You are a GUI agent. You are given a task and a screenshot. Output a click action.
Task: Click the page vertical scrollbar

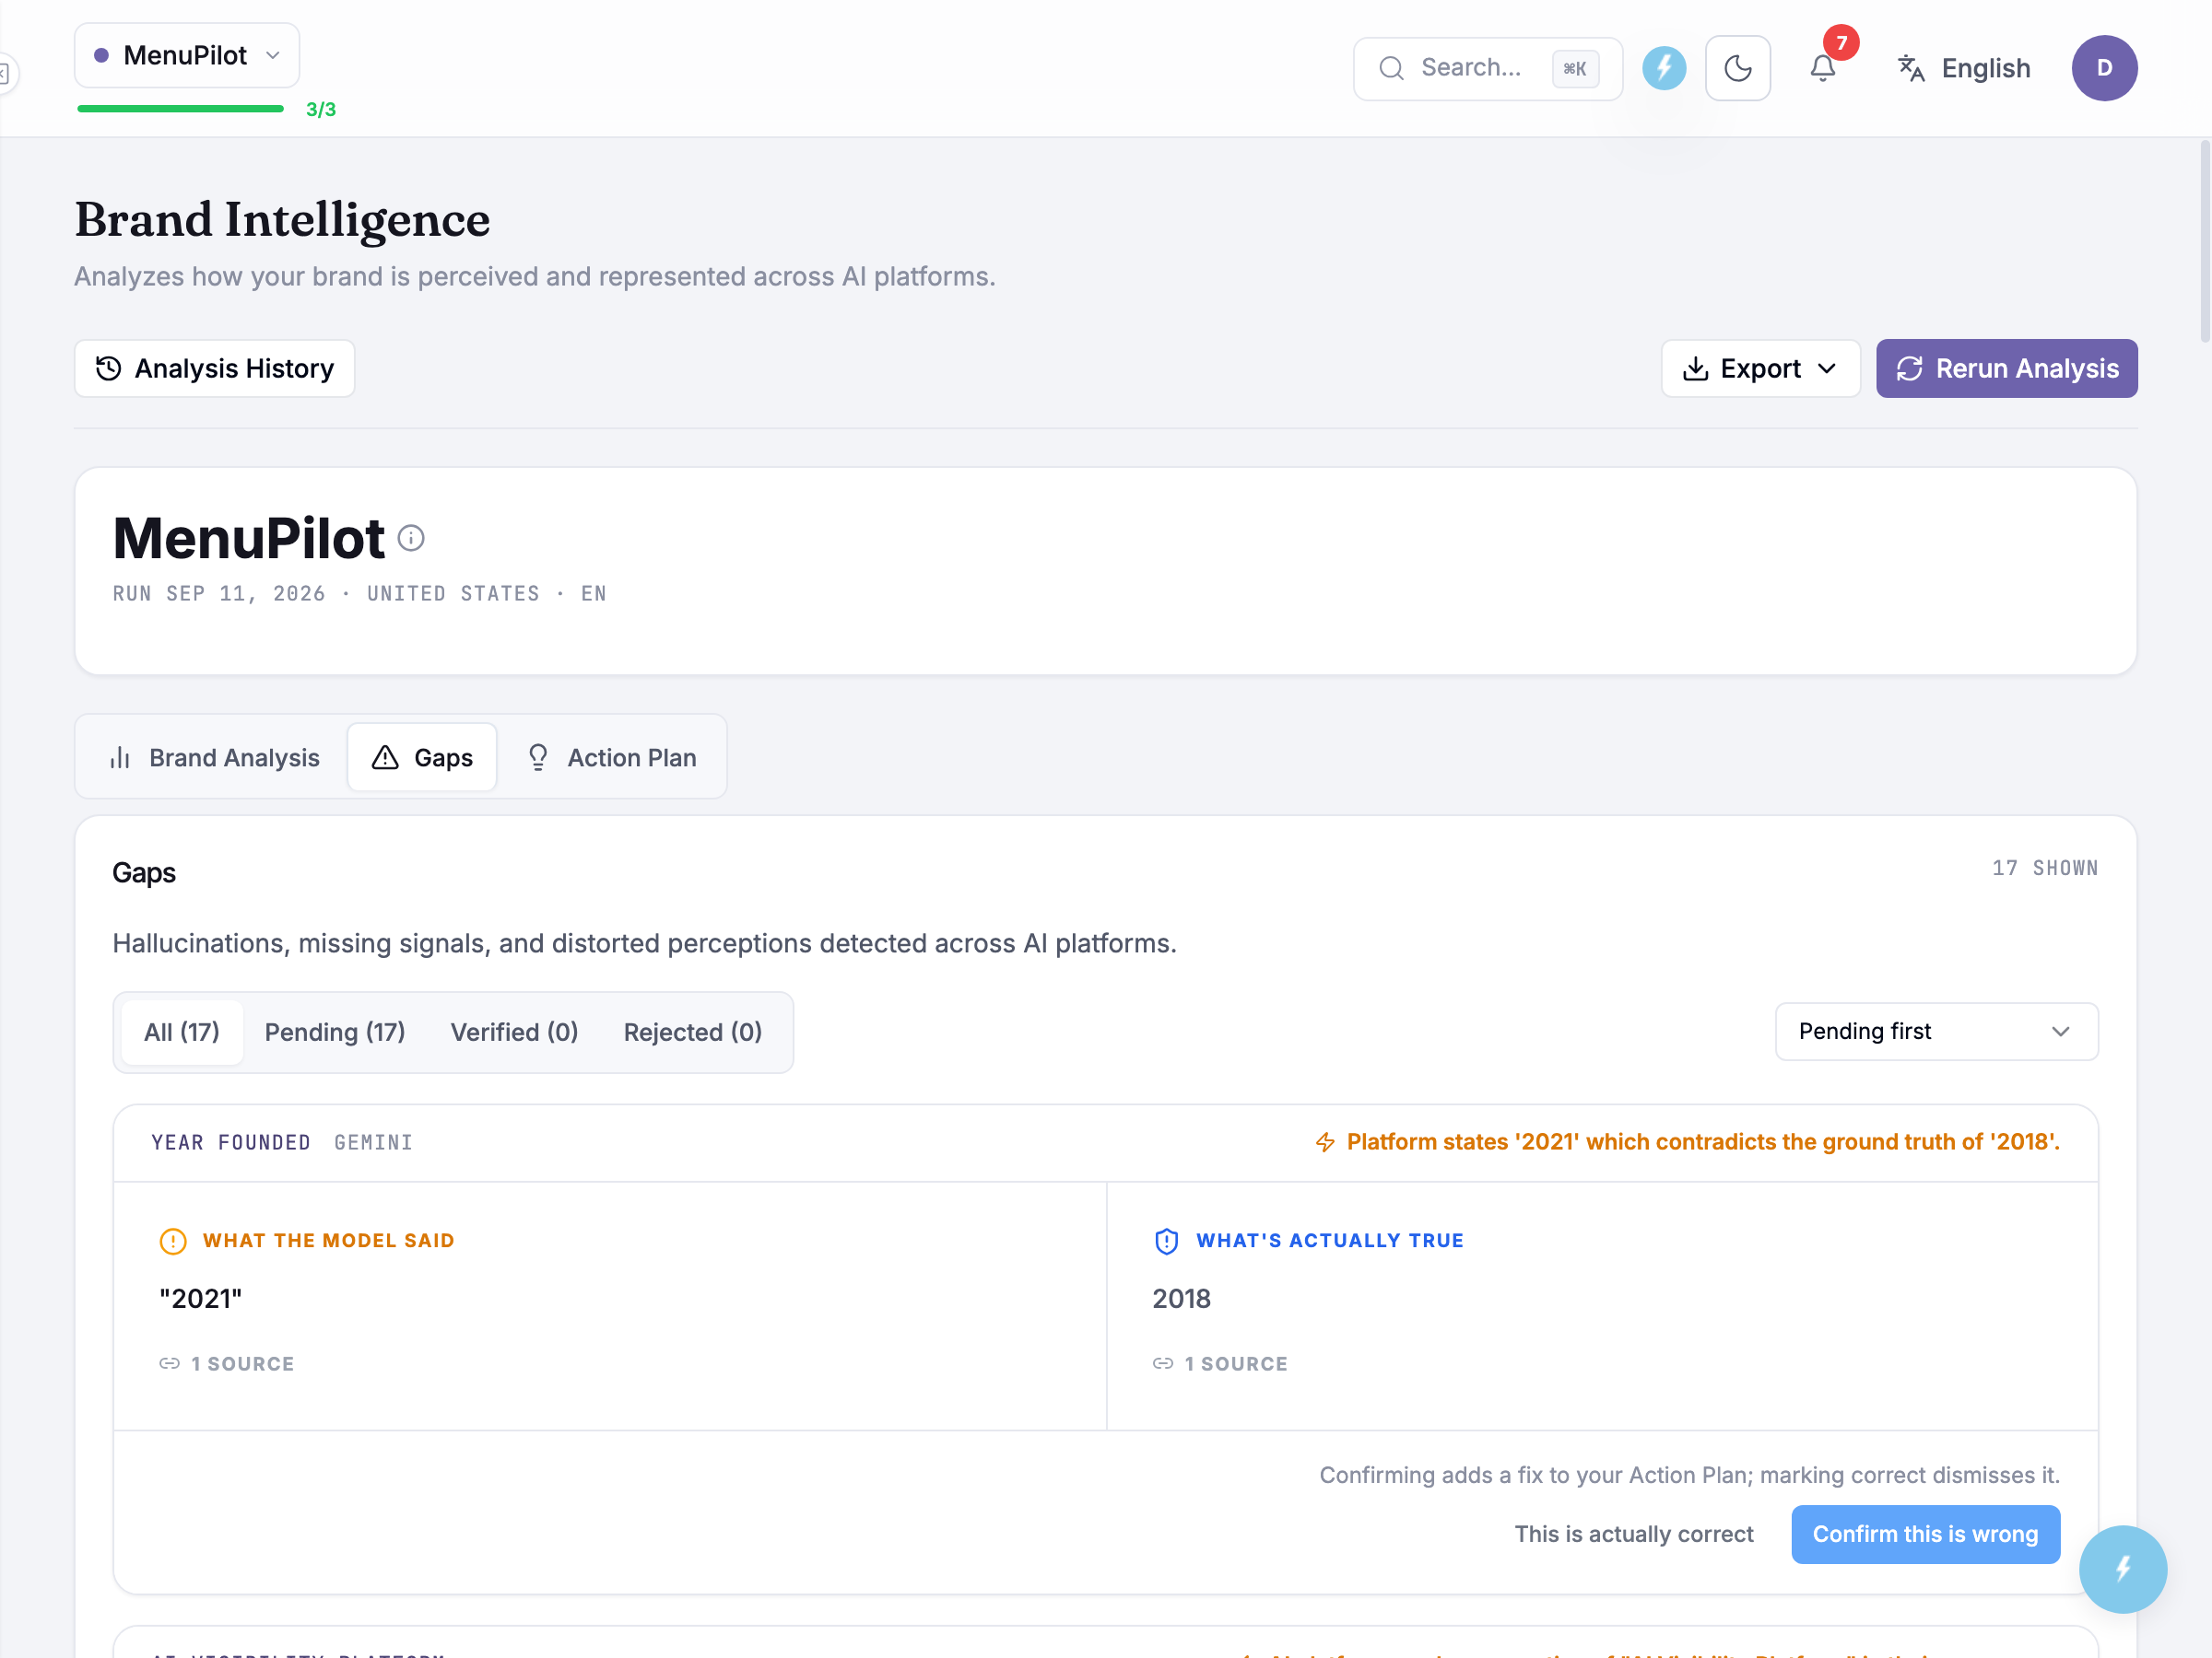tap(2204, 242)
